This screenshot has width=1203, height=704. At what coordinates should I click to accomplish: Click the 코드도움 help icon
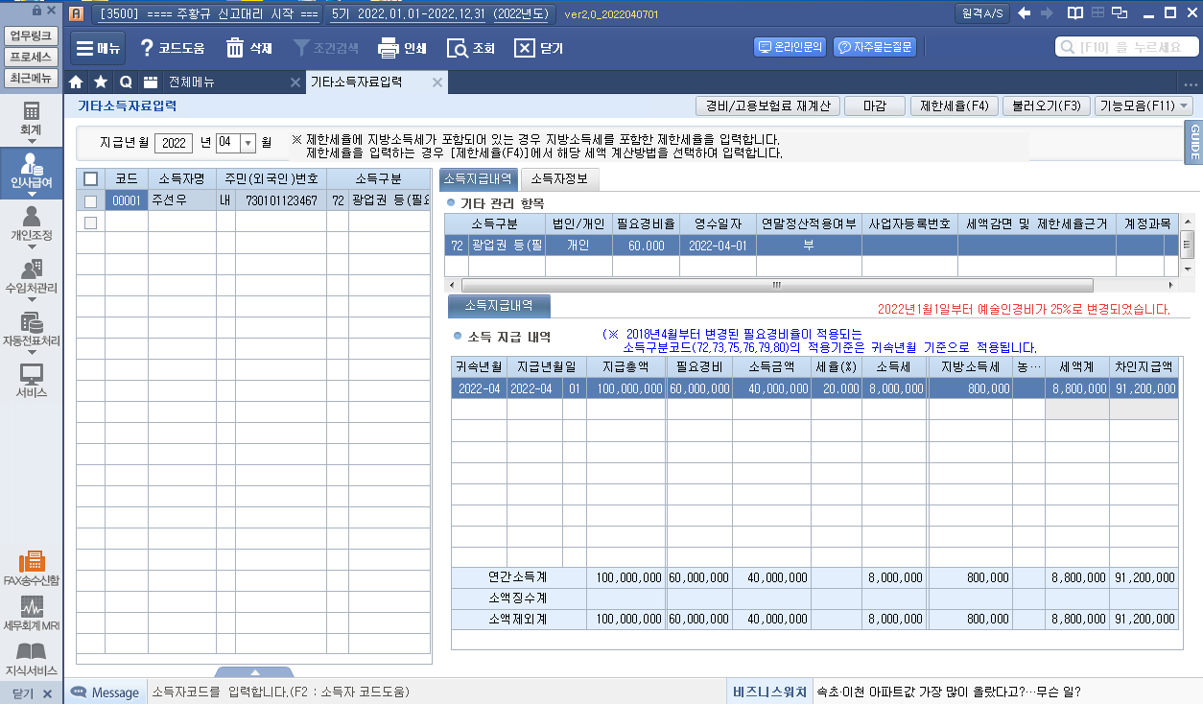(x=147, y=48)
